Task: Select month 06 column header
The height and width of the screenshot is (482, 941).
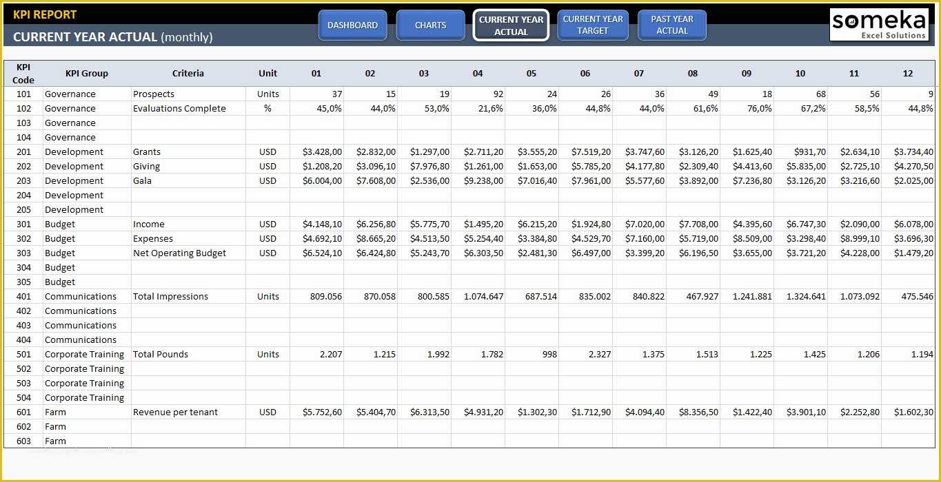Action: click(x=585, y=74)
